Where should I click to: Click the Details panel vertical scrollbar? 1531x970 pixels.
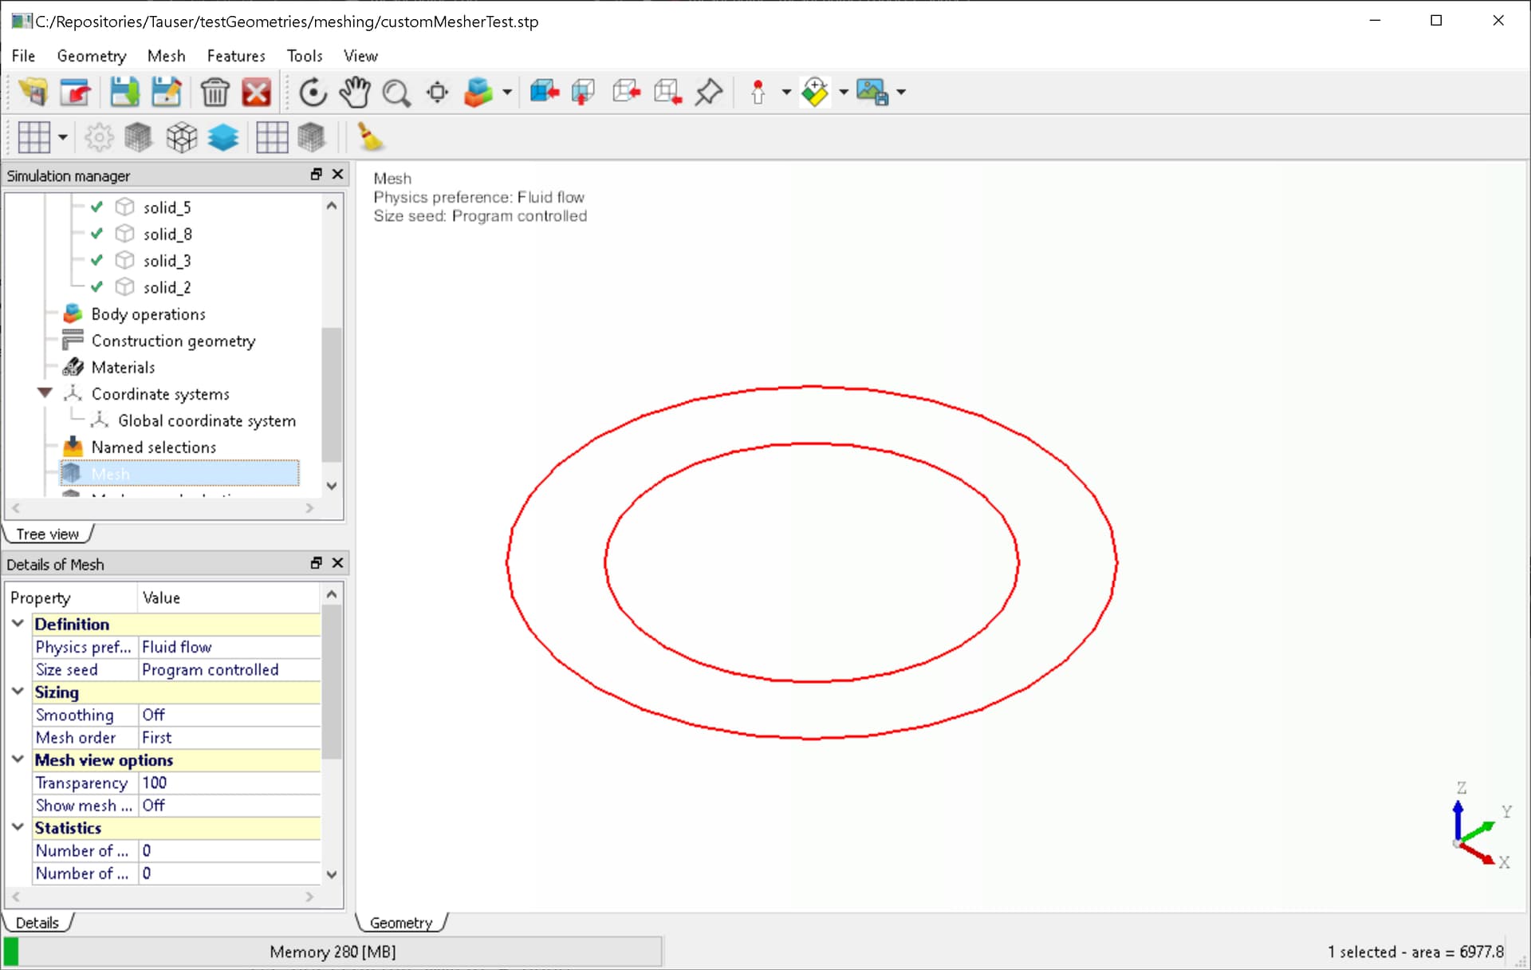coord(332,682)
